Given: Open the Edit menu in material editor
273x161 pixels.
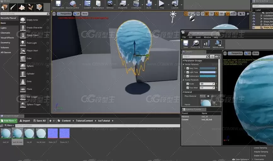Looking at the screenshot, I should (x=191, y=37).
